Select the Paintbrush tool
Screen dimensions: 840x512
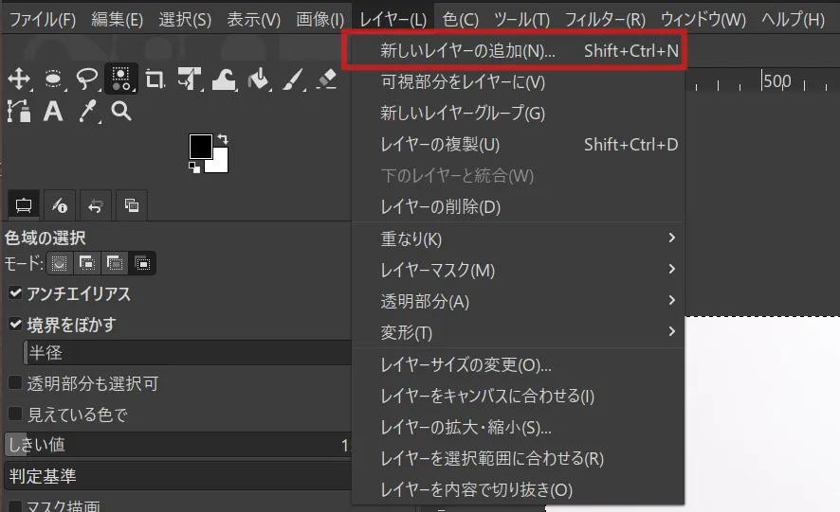point(293,79)
